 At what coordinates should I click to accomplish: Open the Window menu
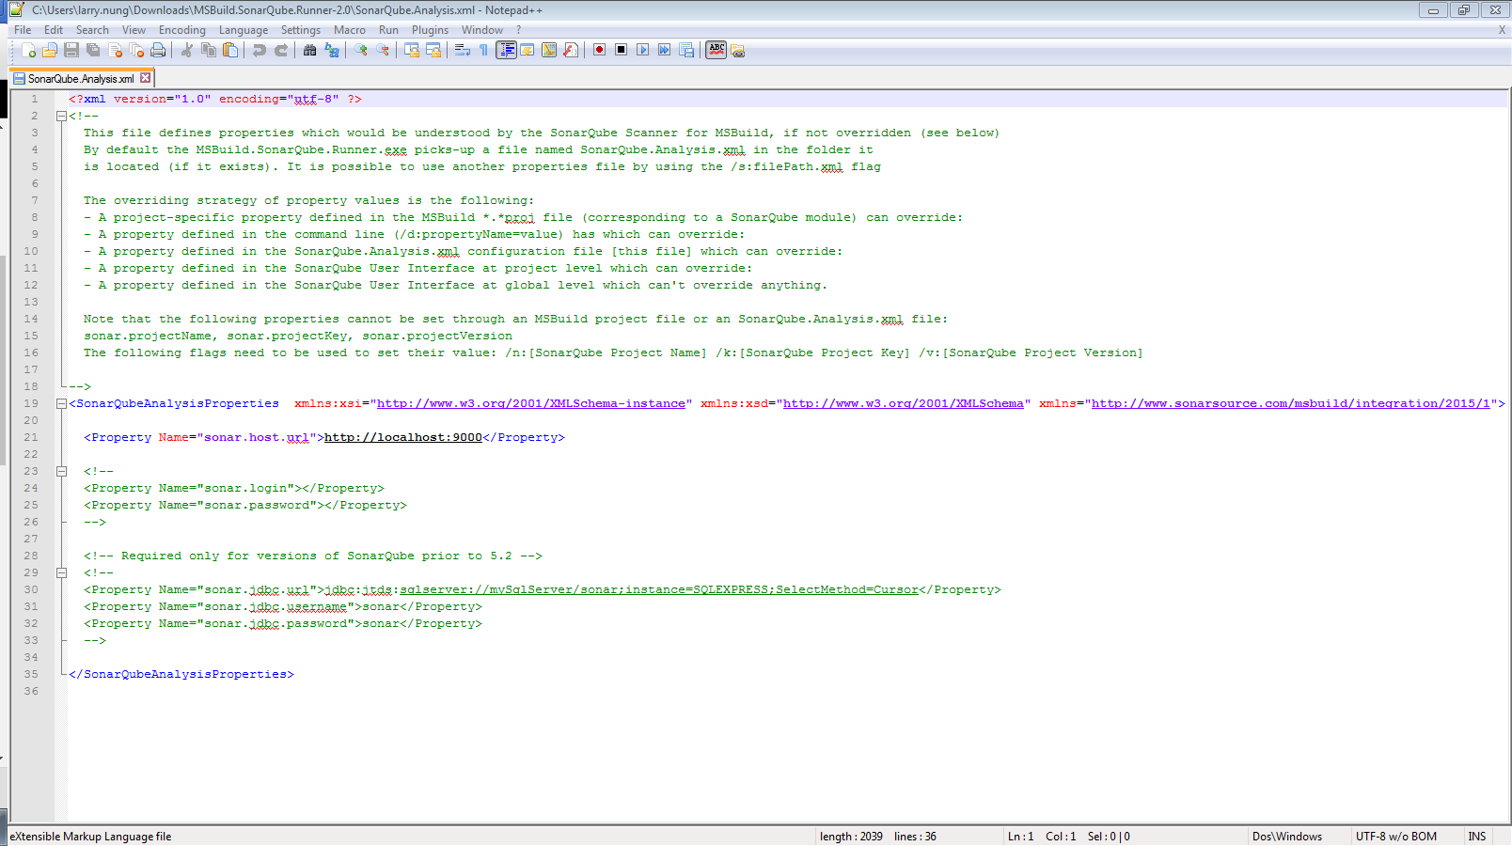(x=482, y=30)
